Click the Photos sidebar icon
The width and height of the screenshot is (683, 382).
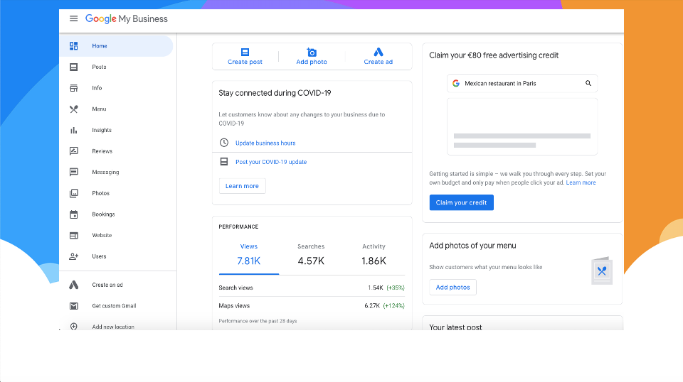[73, 193]
